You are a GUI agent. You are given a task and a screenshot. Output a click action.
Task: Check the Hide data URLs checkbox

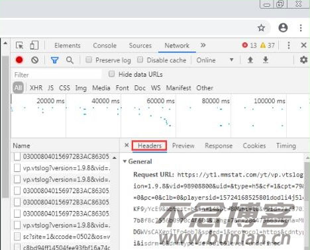[111, 74]
